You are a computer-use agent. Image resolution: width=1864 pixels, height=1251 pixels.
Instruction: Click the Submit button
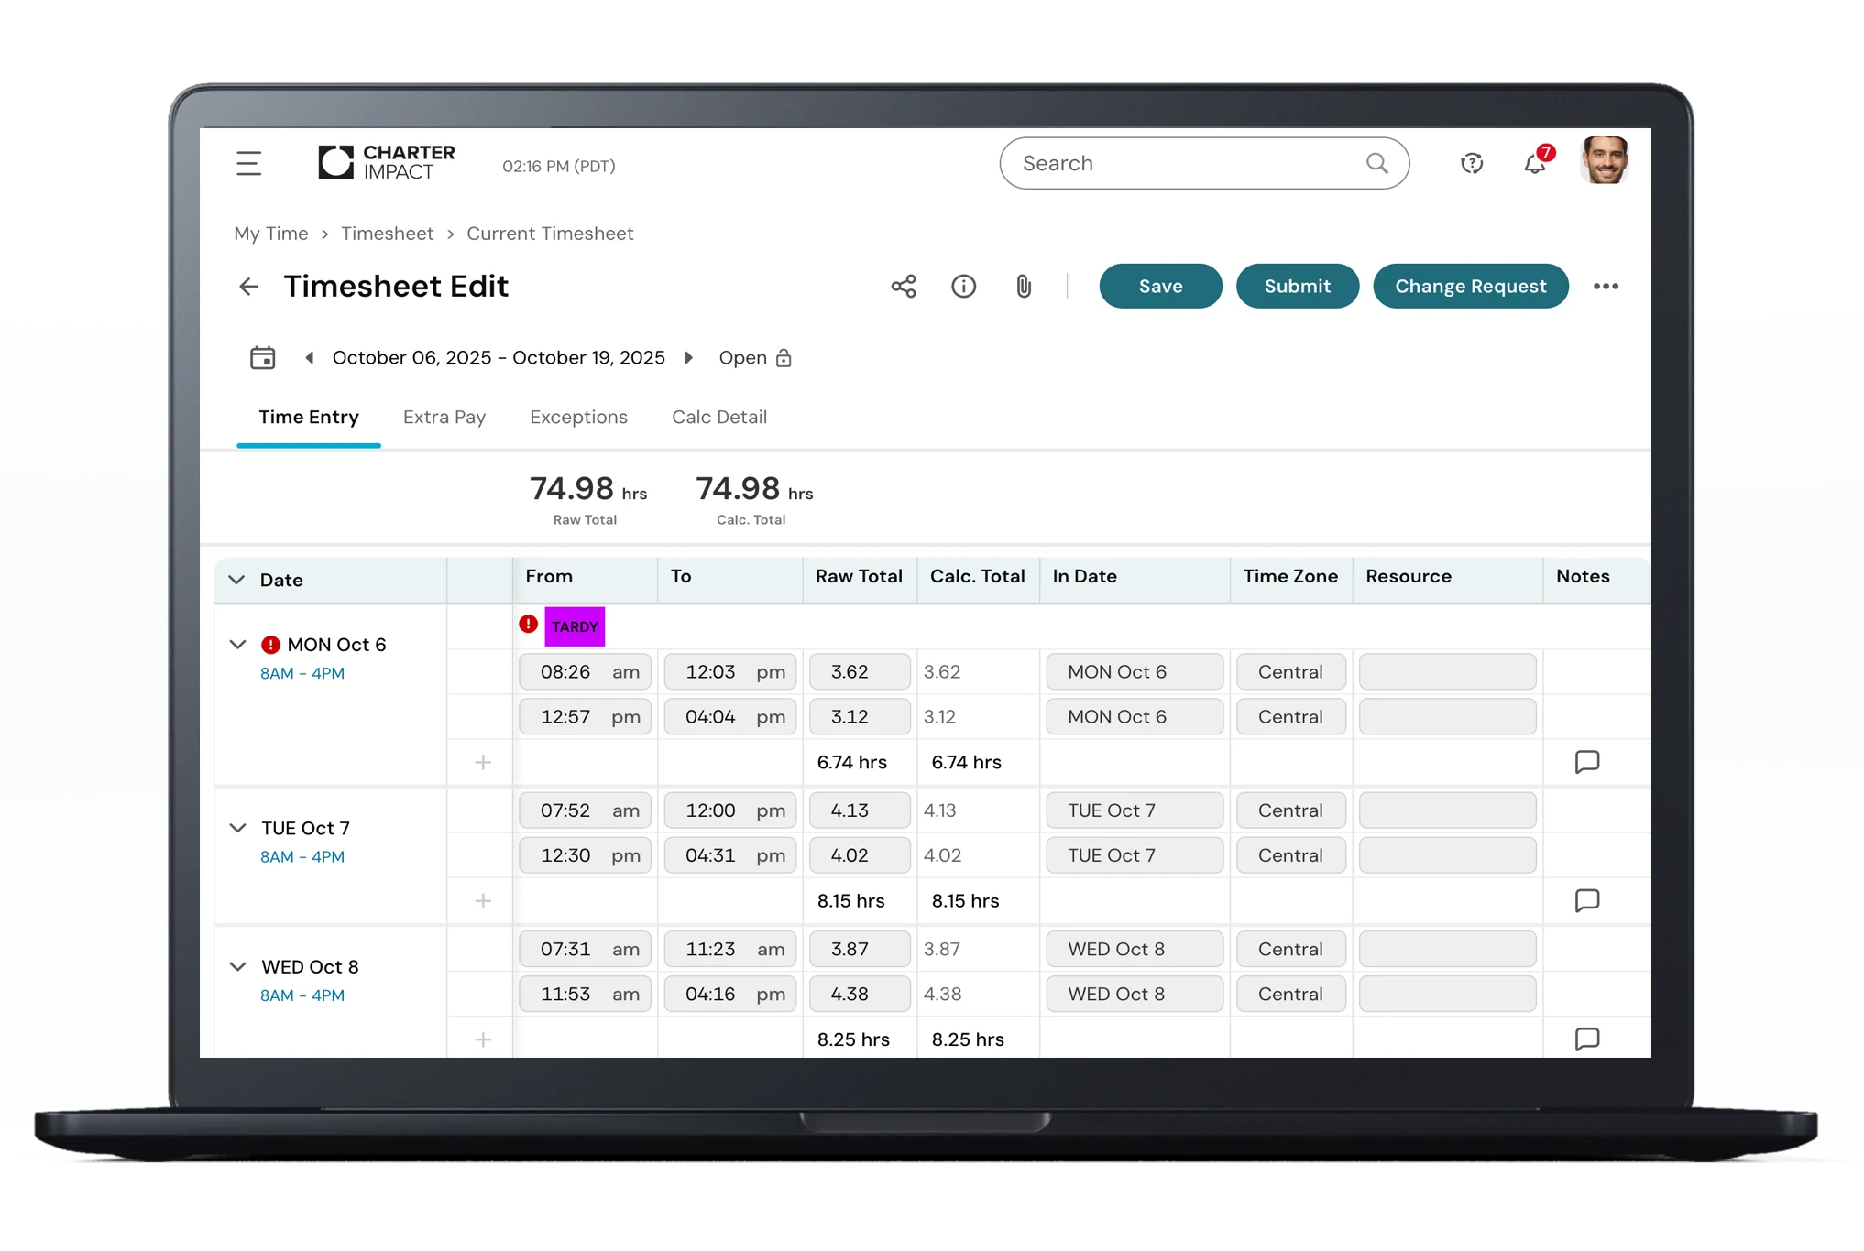pyautogui.click(x=1297, y=287)
